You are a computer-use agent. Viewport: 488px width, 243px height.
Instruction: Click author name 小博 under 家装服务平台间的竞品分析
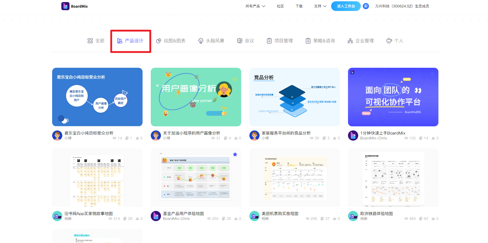coord(265,138)
